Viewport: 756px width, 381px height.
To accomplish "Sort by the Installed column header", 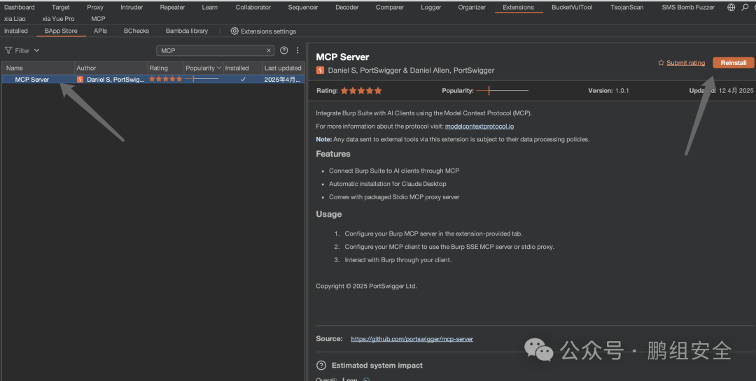I will point(242,68).
